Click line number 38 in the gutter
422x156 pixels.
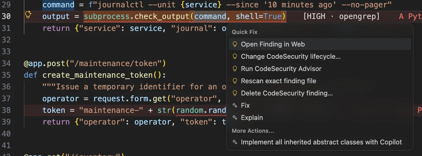[6, 110]
